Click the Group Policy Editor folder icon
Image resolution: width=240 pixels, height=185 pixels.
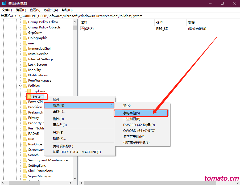(x=25, y=22)
